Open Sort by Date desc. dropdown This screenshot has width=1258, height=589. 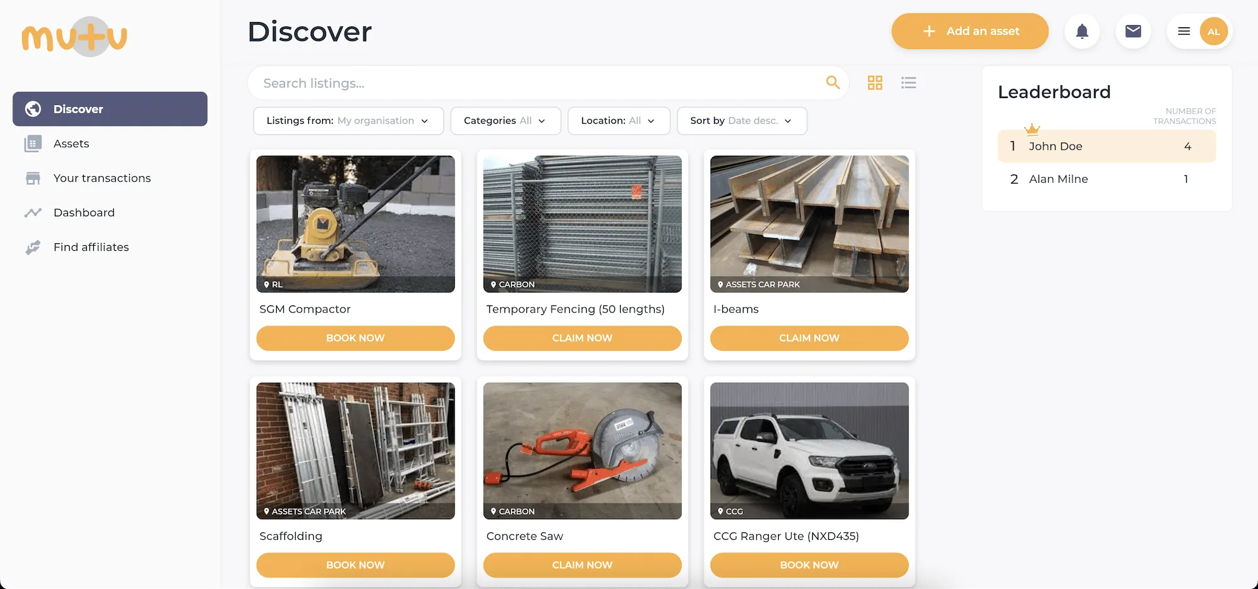tap(742, 121)
